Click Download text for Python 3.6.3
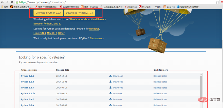Image resolution: width=223 pixels, height=108 pixels. point(118,82)
